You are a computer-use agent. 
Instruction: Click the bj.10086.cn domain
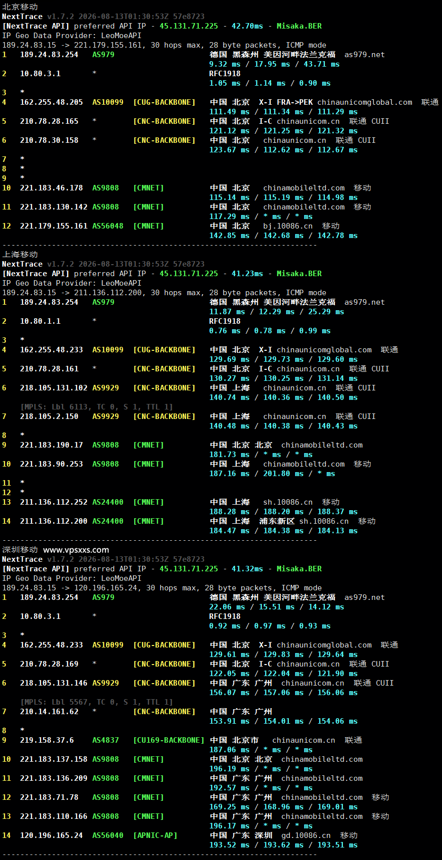point(288,226)
